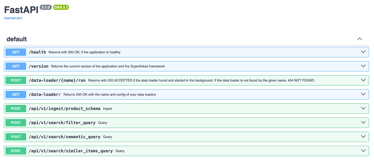Open the /api/v1/search/semantic_query path

tap(64, 137)
